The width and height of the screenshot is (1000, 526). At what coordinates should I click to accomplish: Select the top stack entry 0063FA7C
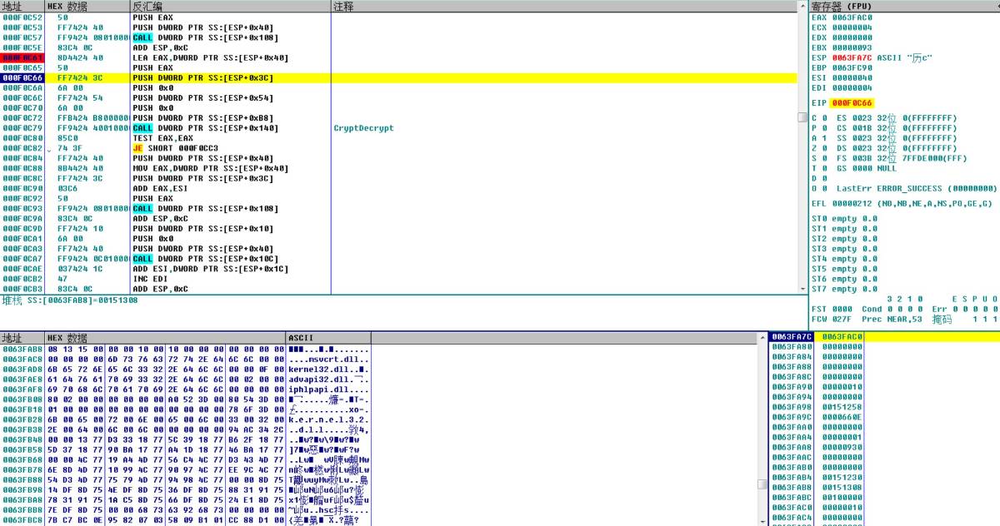884,337
